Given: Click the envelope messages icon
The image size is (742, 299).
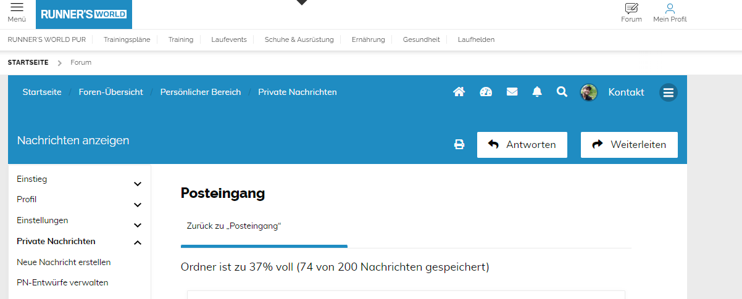Looking at the screenshot, I should (512, 92).
